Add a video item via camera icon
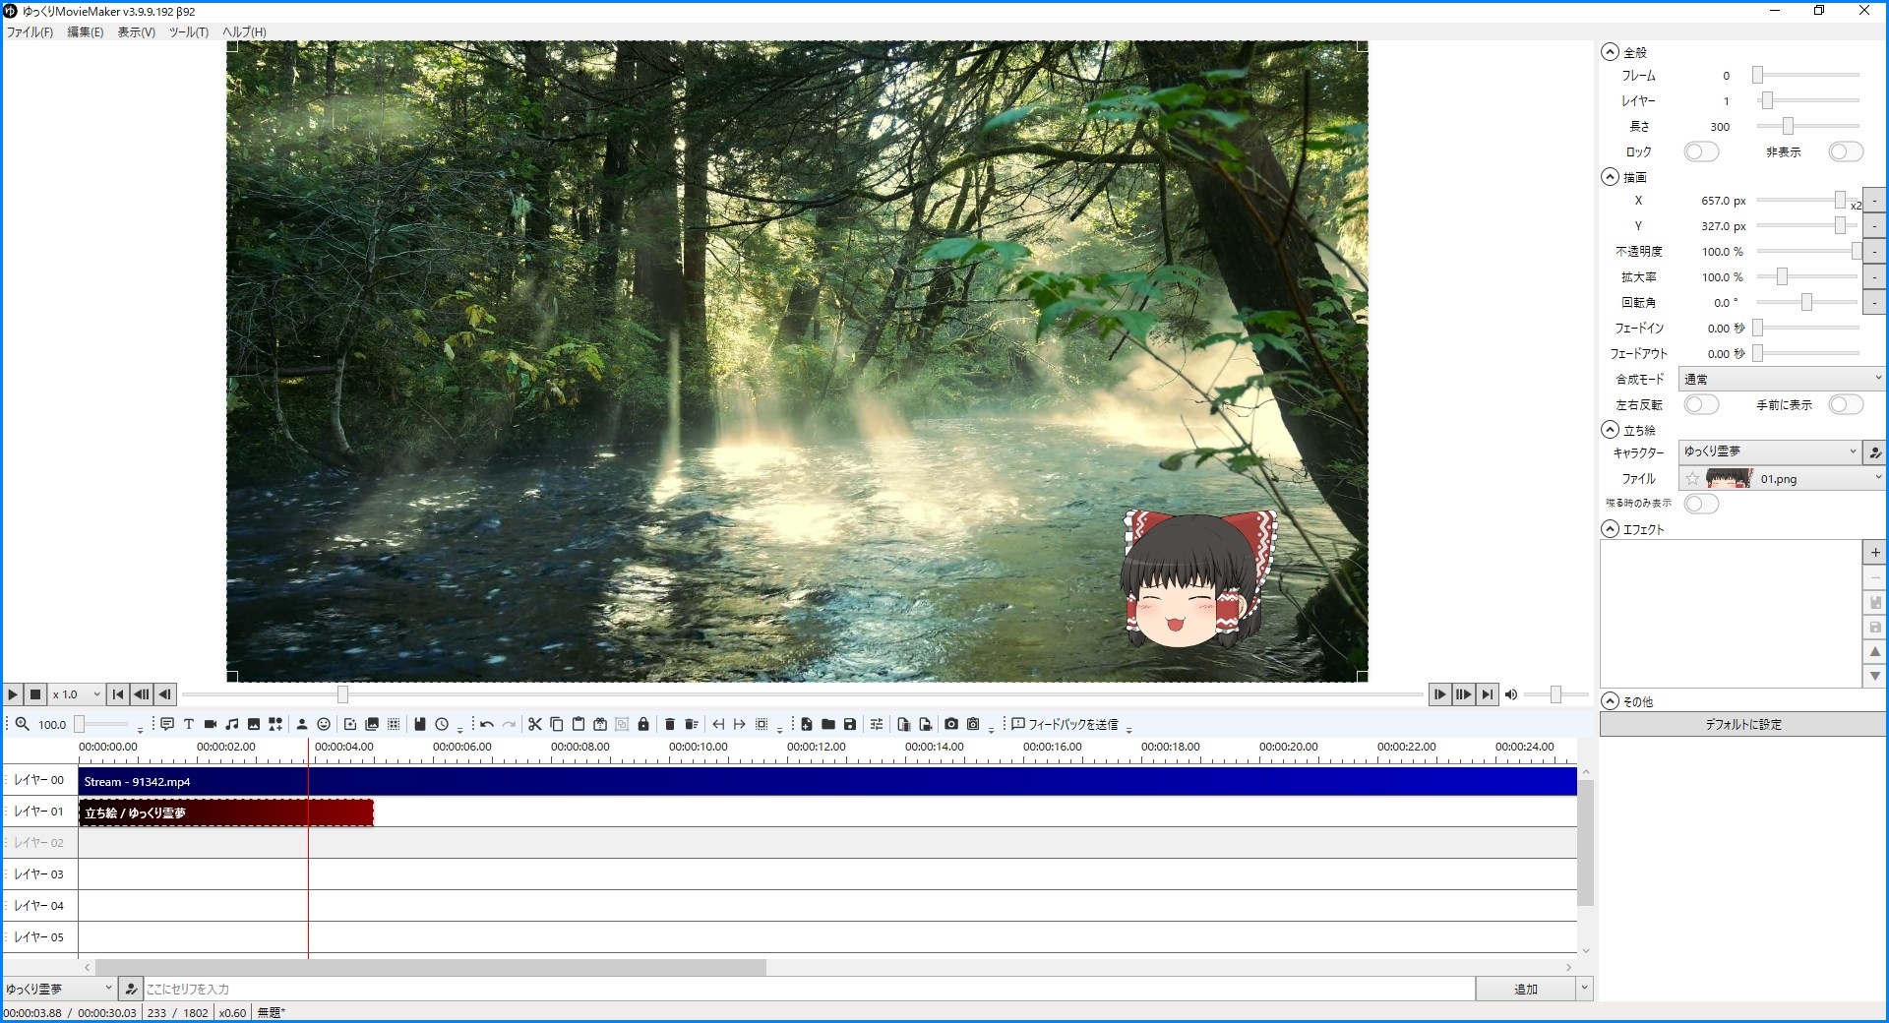 coord(211,724)
